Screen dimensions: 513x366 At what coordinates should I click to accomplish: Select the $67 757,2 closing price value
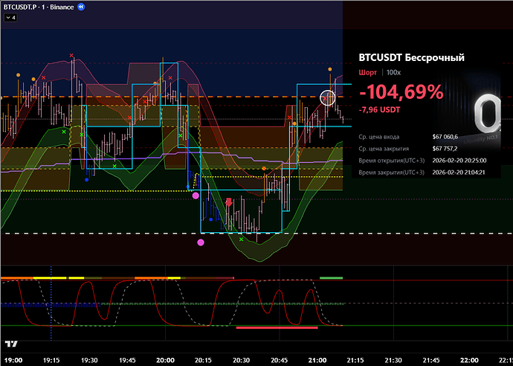pos(445,149)
